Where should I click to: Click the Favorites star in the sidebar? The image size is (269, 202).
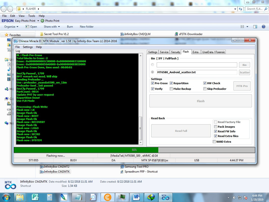click(x=7, y=35)
